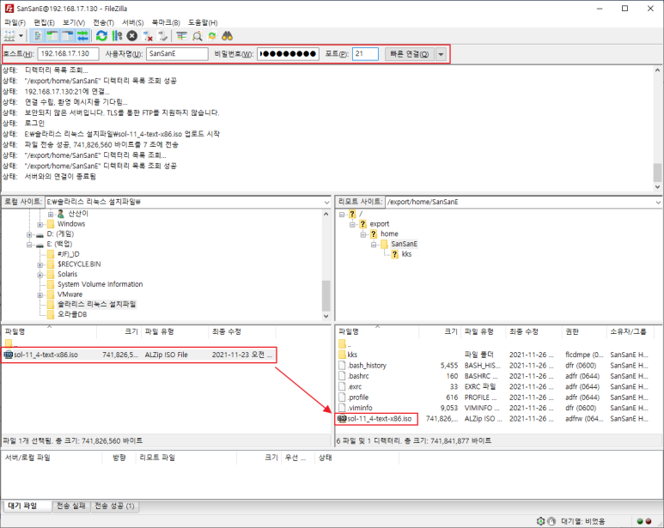This screenshot has height=528, width=664.
Task: Toggle message log display
Action: pos(38,36)
